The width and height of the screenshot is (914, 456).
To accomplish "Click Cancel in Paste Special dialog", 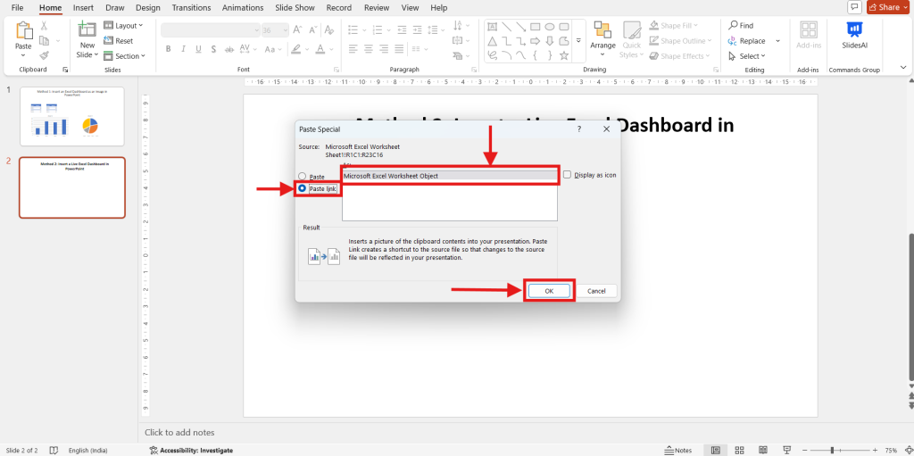I will coord(596,291).
